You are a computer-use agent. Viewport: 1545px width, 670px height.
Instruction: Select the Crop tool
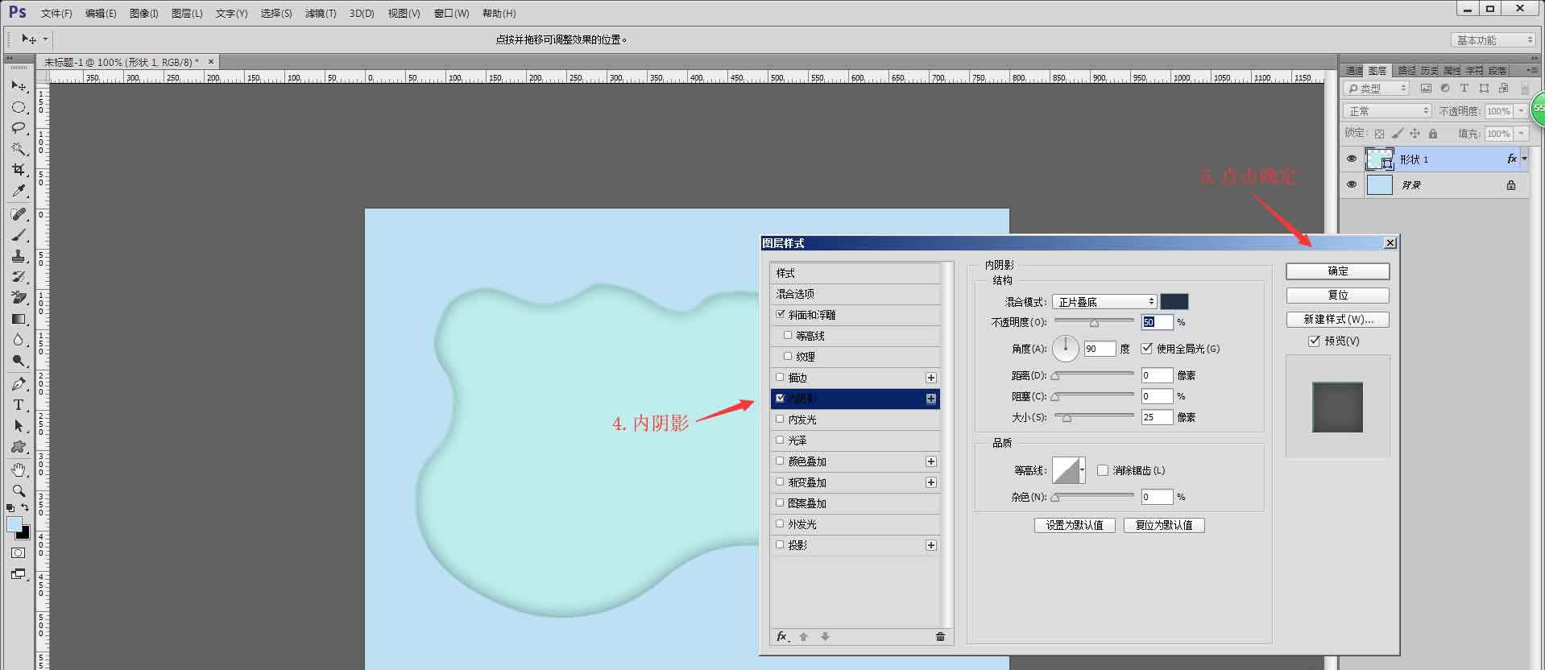tap(19, 170)
